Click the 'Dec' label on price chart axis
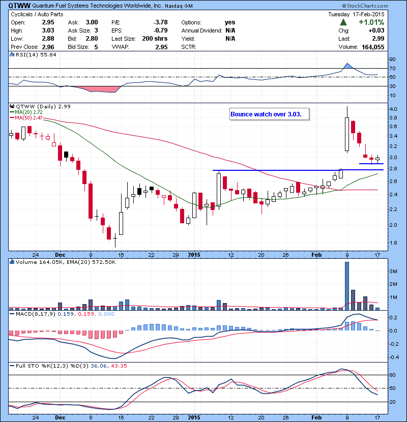 tap(60, 255)
